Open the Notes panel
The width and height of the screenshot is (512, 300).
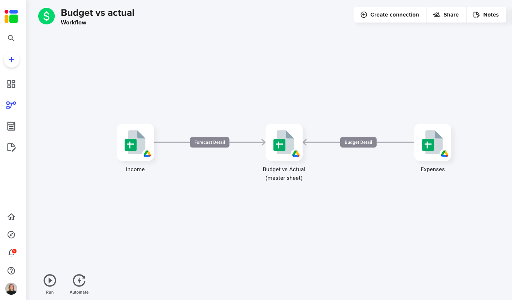(486, 15)
